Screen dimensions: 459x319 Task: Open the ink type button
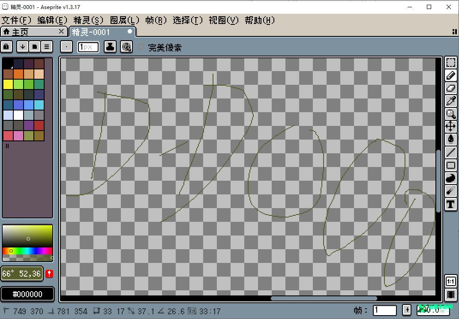(x=110, y=47)
